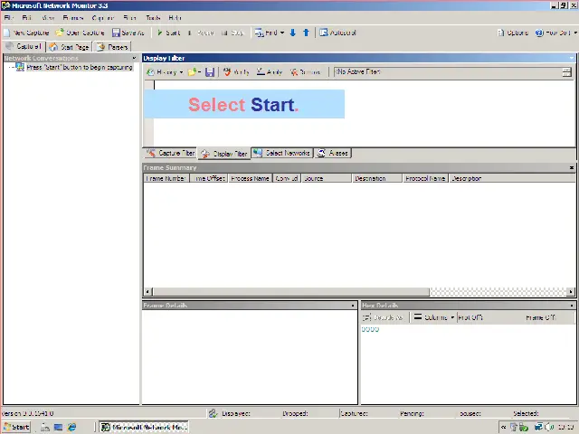Open the View menu
The height and width of the screenshot is (434, 579).
(48, 18)
